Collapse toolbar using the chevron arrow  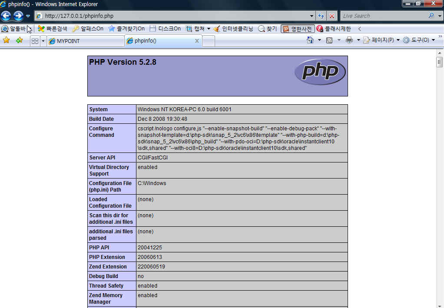[360, 29]
